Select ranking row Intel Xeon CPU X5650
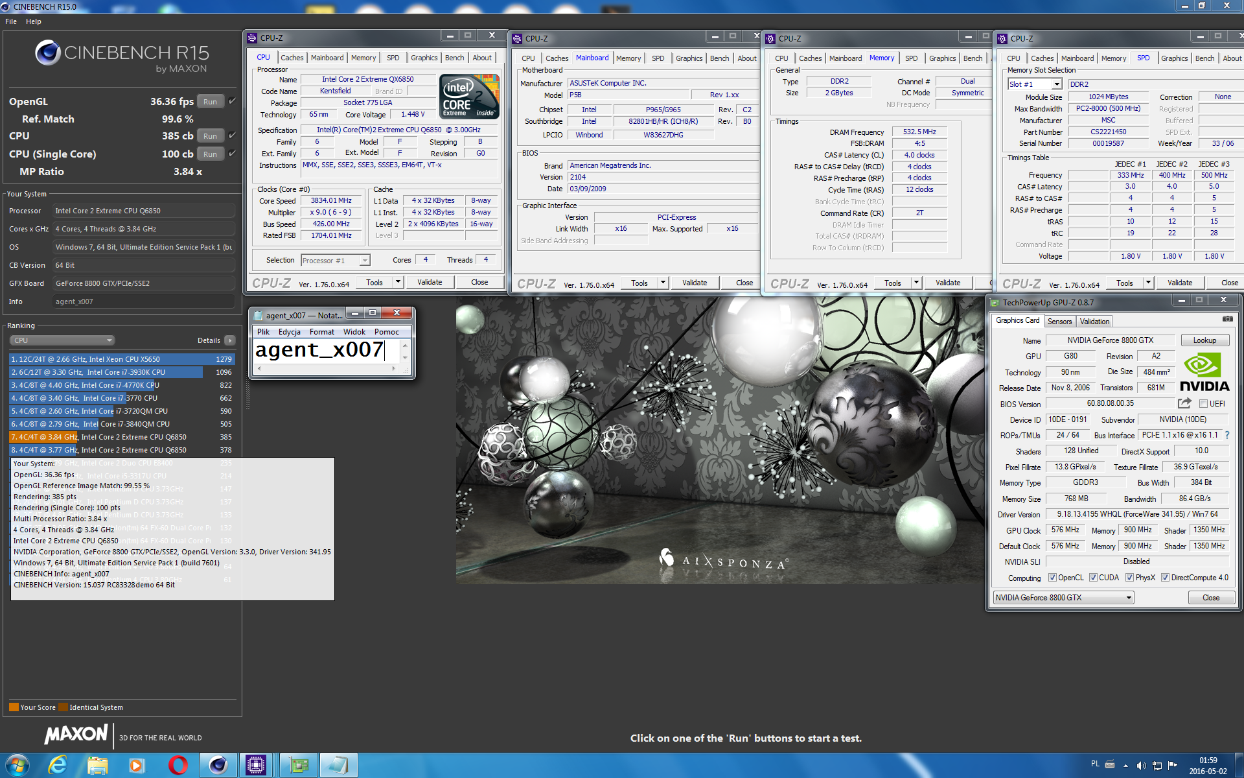The height and width of the screenshot is (778, 1244). click(x=122, y=359)
